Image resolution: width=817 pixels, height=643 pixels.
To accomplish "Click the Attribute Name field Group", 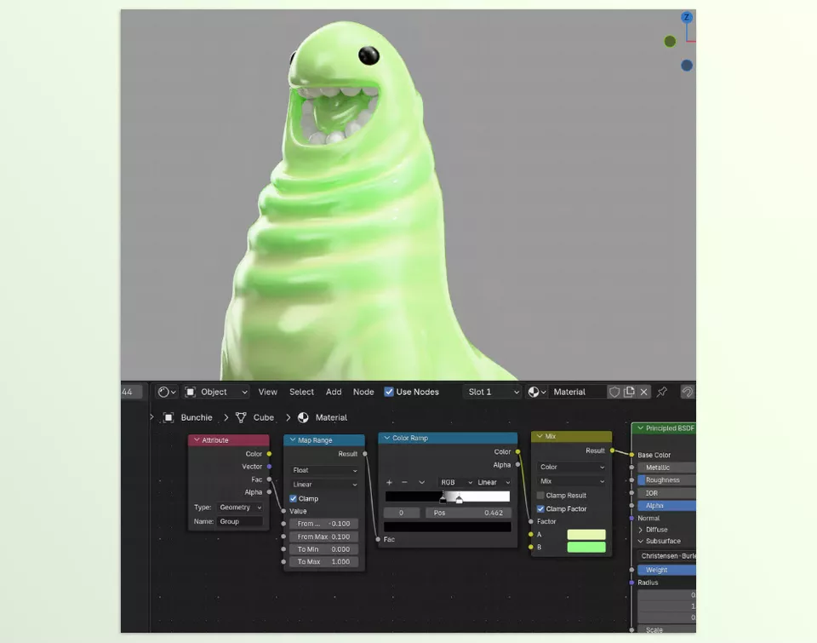I will coord(240,521).
